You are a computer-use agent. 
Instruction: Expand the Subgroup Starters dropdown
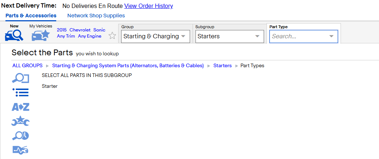click(x=230, y=36)
